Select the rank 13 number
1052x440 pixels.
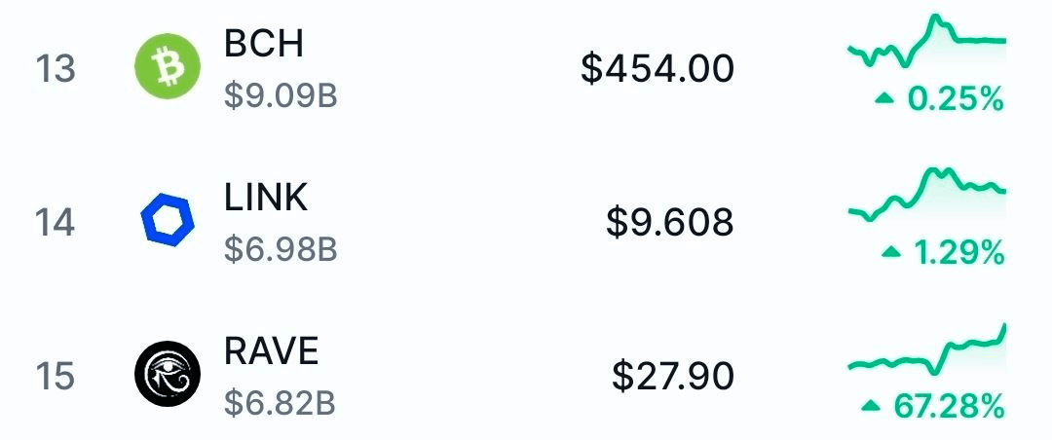coord(56,69)
